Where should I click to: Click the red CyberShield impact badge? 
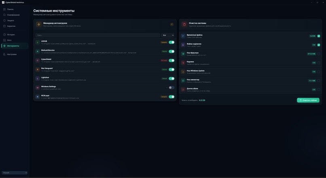164,61
